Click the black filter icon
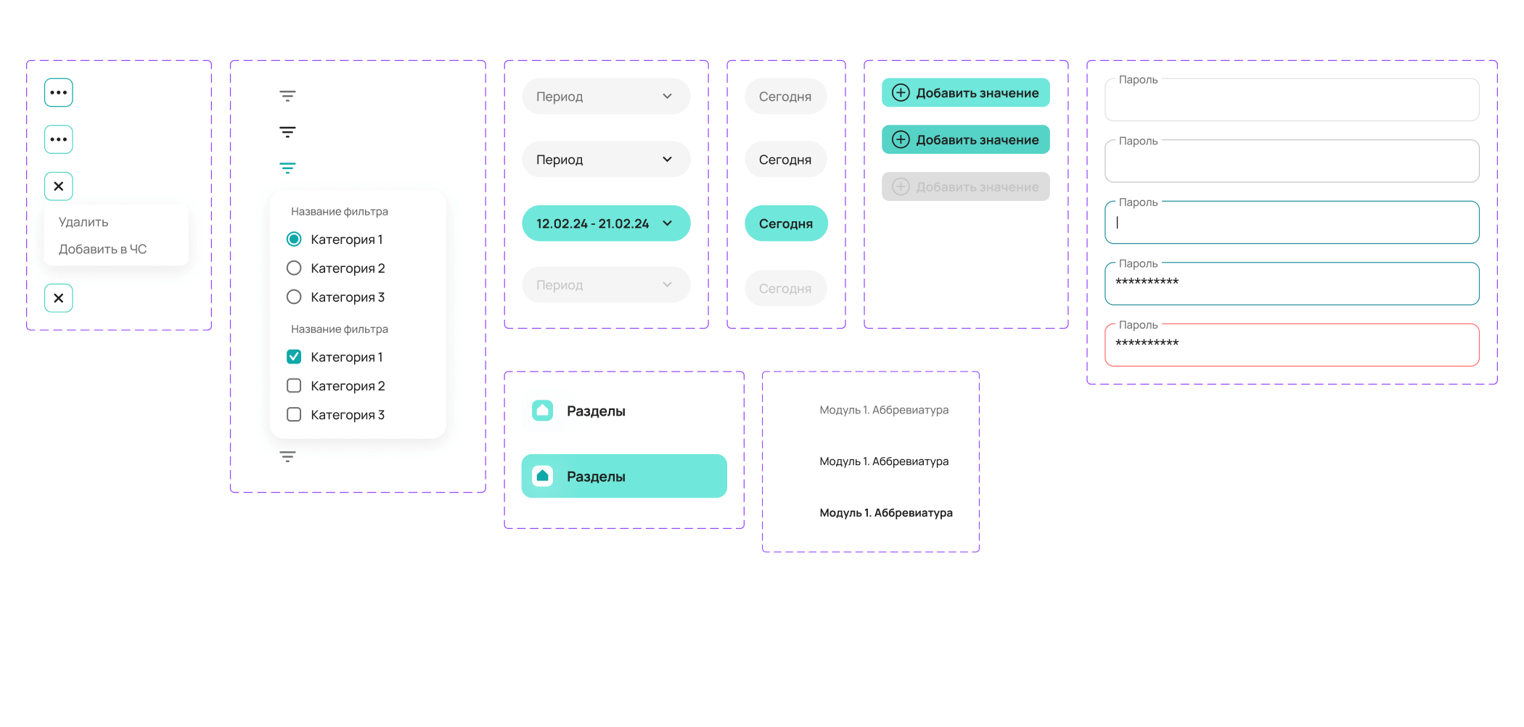1524x727 pixels. tap(287, 132)
